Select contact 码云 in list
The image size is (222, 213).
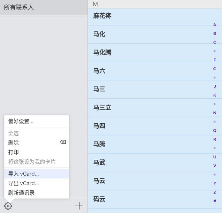pyautogui.click(x=99, y=199)
